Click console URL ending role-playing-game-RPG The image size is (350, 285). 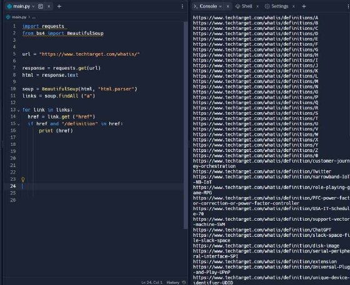pyautogui.click(x=271, y=190)
